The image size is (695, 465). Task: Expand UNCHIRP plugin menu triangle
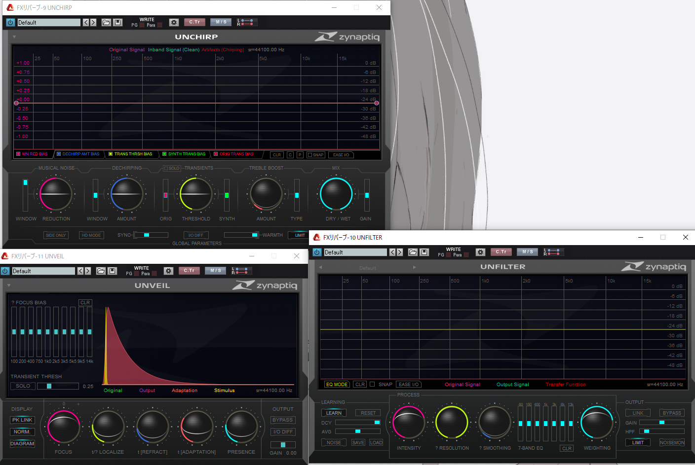14,37
